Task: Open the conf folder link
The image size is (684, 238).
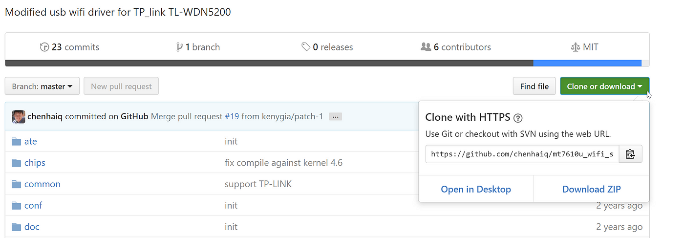Action: pos(33,205)
